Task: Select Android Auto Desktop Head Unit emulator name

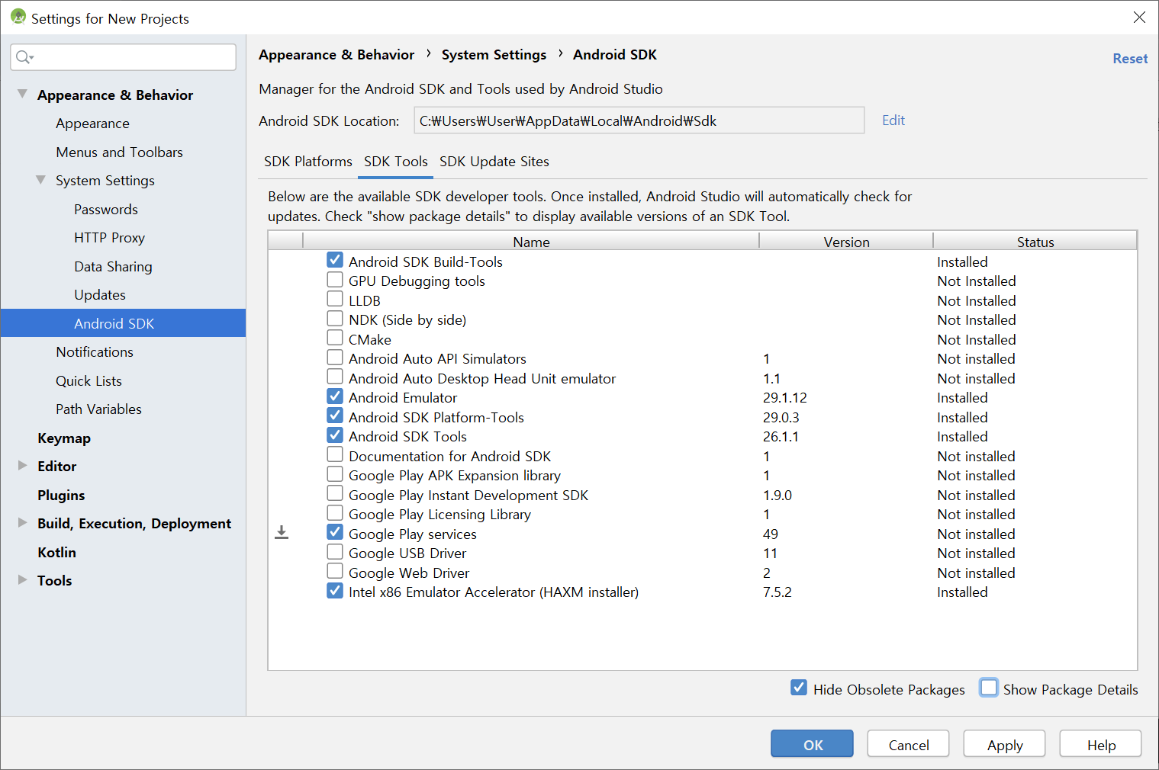Action: coord(482,379)
